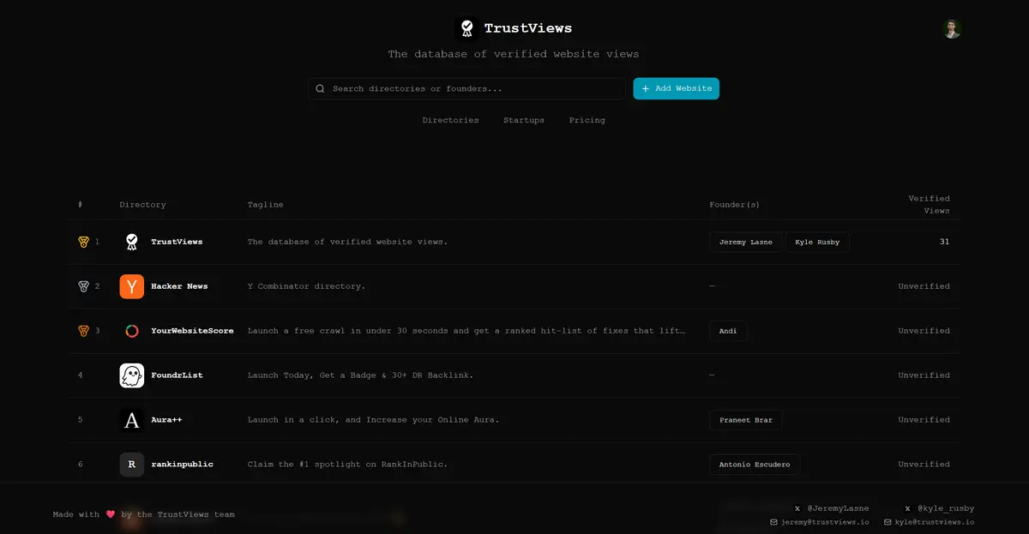Click the Add Website button
This screenshot has width=1029, height=534.
coord(676,88)
